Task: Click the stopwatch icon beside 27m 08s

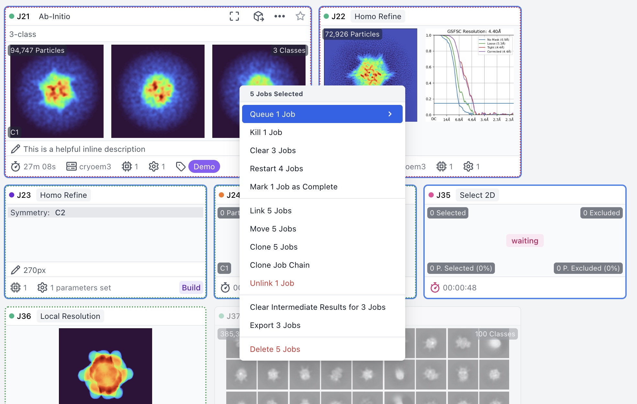Action: tap(16, 167)
